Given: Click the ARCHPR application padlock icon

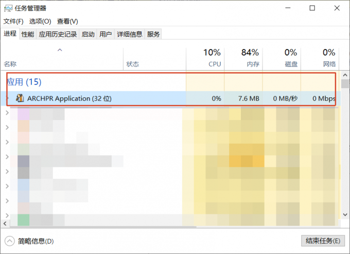Looking at the screenshot, I should pyautogui.click(x=20, y=98).
